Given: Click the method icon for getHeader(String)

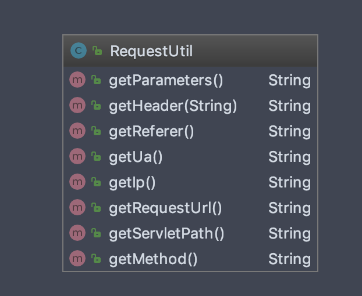Looking at the screenshot, I should pos(77,106).
